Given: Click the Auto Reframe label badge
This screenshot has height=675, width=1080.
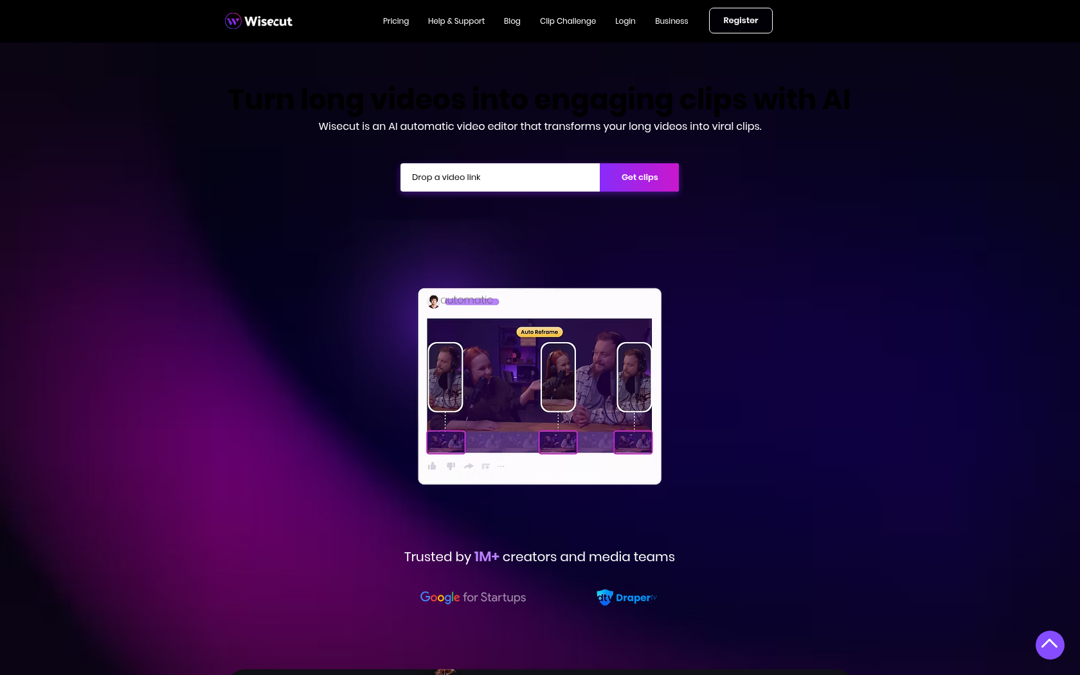Looking at the screenshot, I should (539, 332).
